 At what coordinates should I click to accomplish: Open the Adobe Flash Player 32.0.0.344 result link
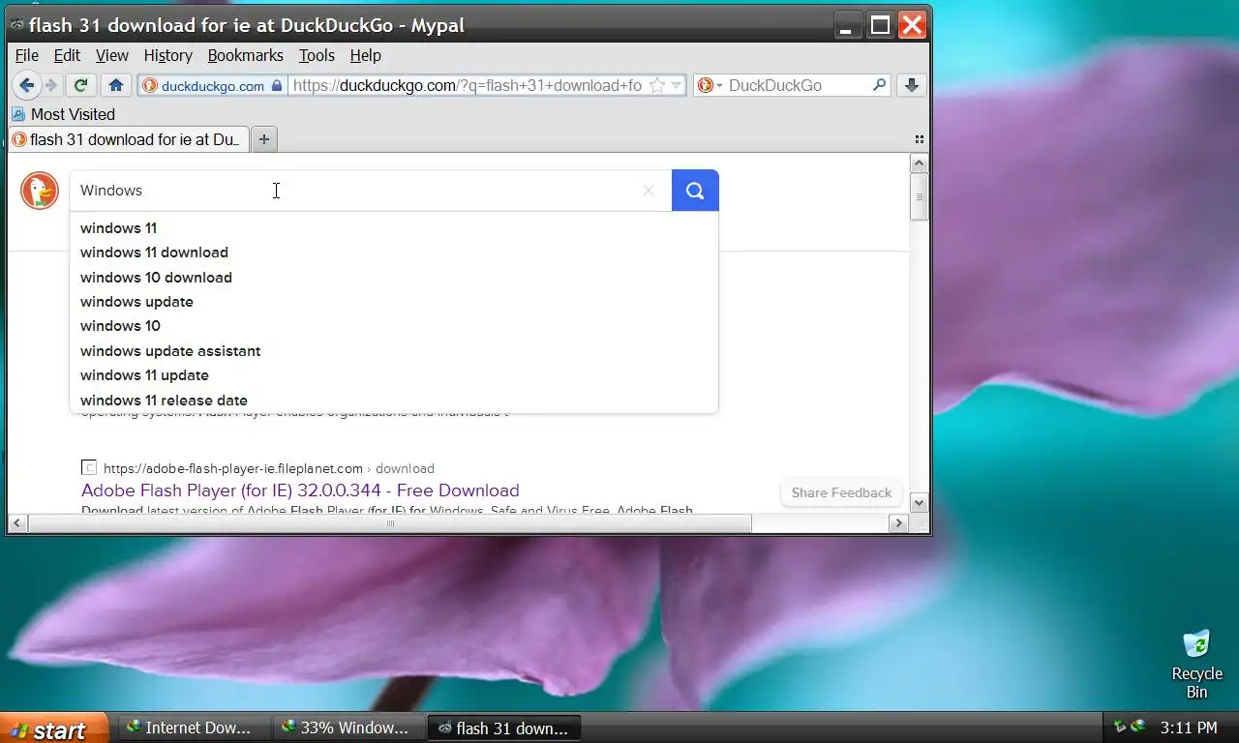(x=300, y=490)
